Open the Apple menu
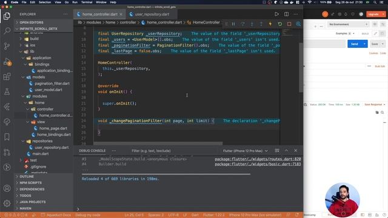 tap(5, 2)
